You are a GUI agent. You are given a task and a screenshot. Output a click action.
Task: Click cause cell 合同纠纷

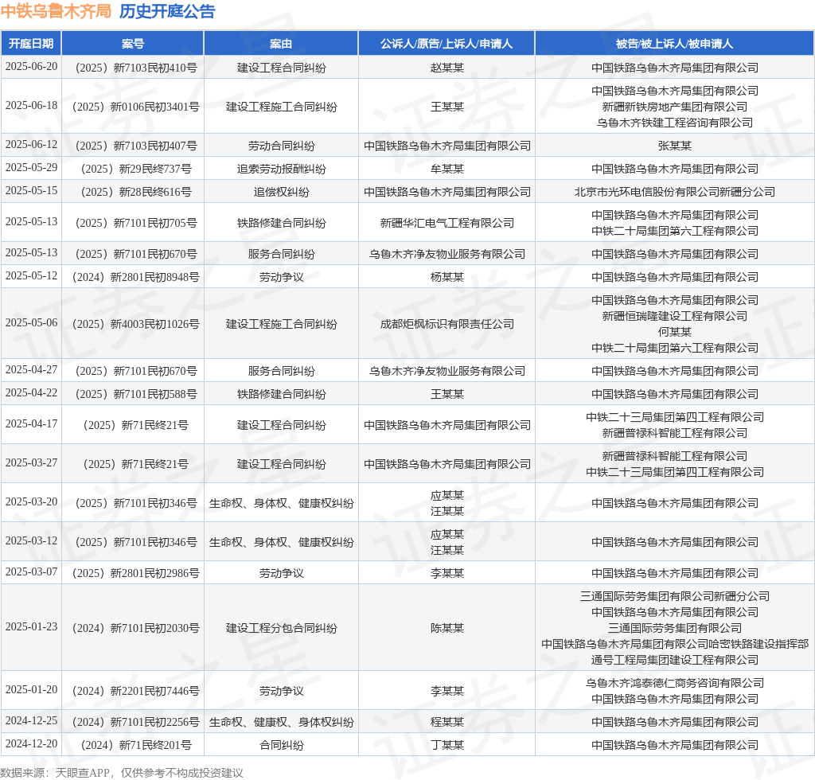click(281, 745)
